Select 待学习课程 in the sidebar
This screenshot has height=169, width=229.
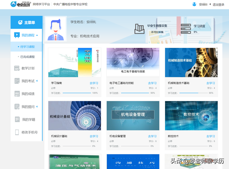coord(26,47)
